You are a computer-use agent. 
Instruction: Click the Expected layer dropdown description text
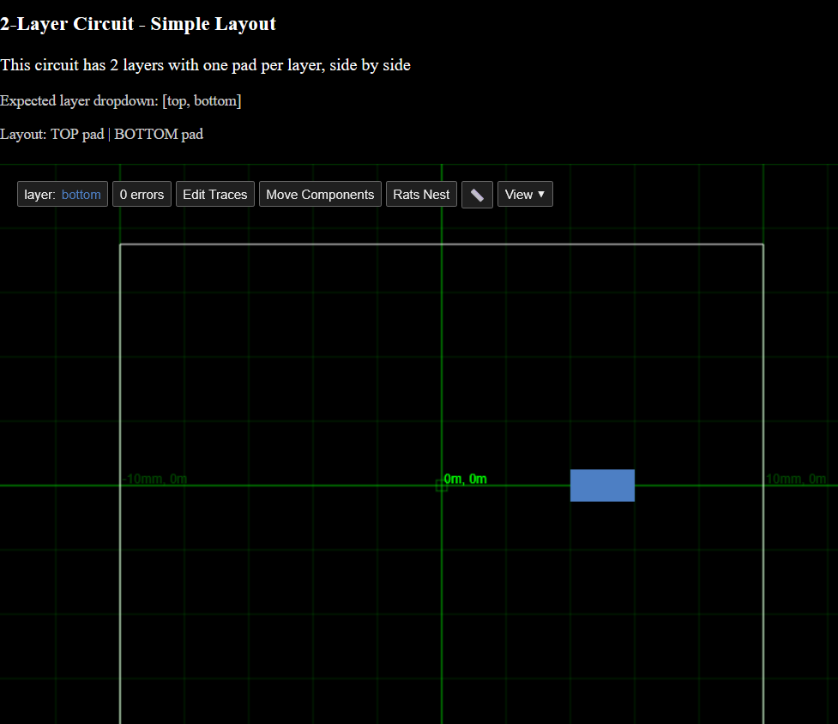(x=121, y=101)
